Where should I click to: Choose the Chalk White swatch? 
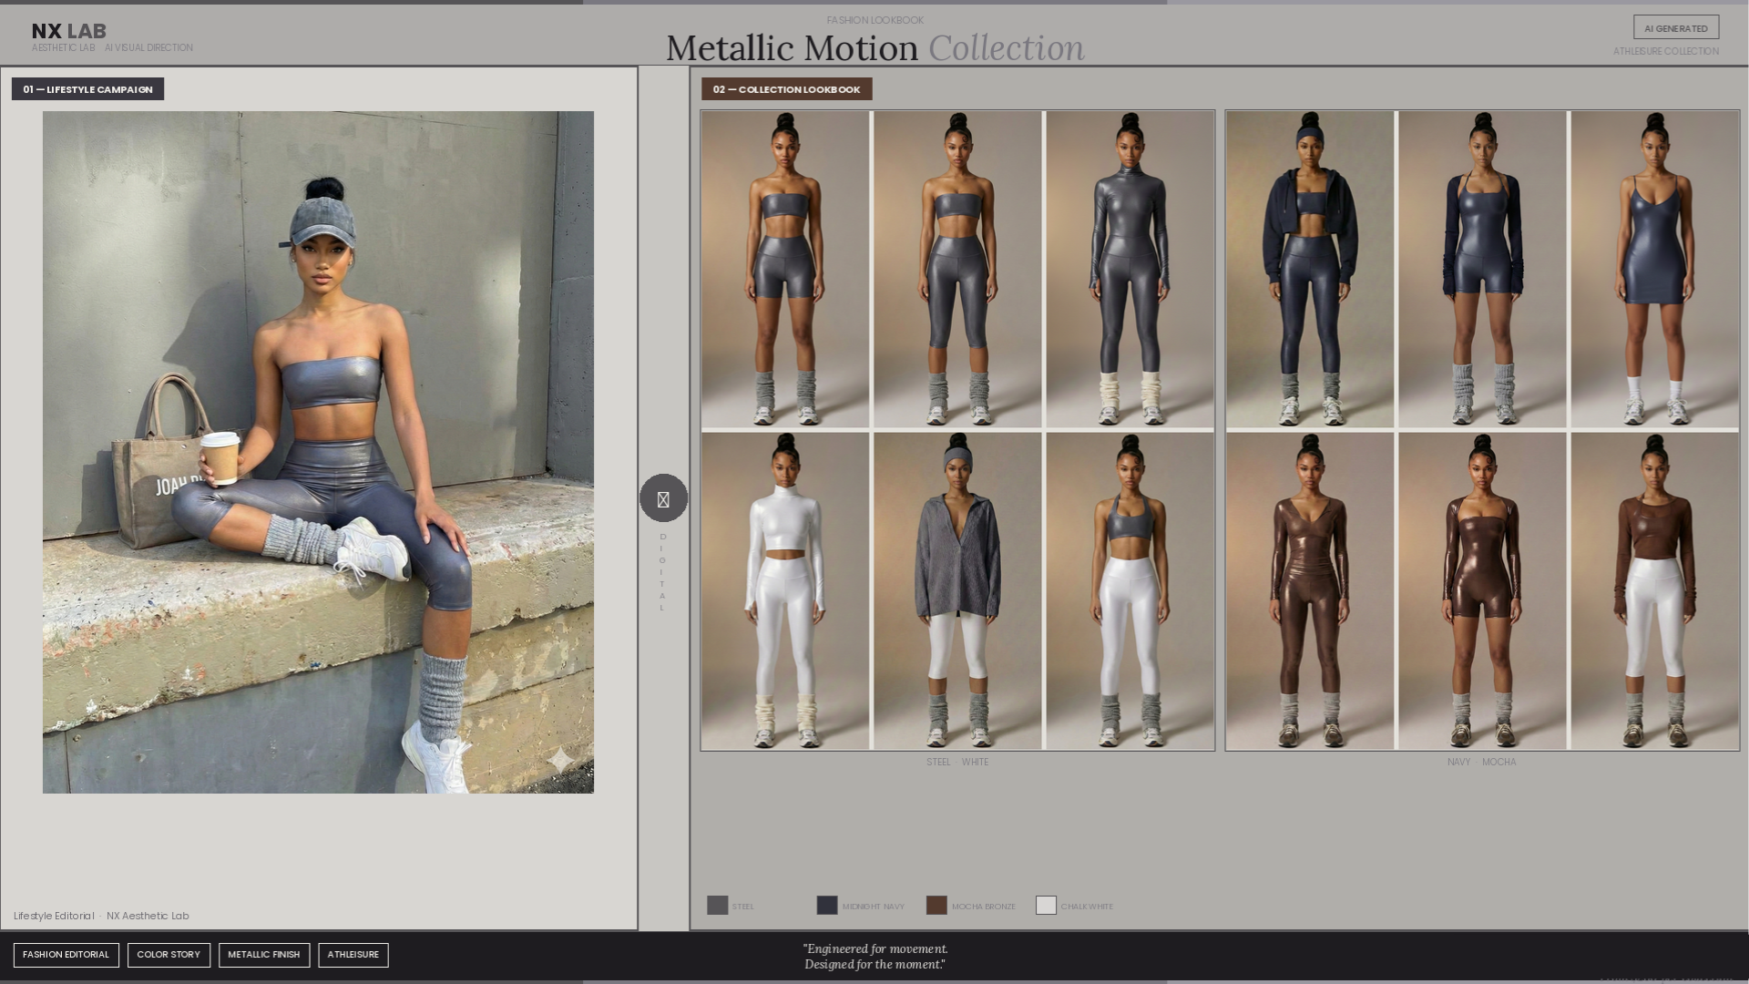[x=1046, y=906]
